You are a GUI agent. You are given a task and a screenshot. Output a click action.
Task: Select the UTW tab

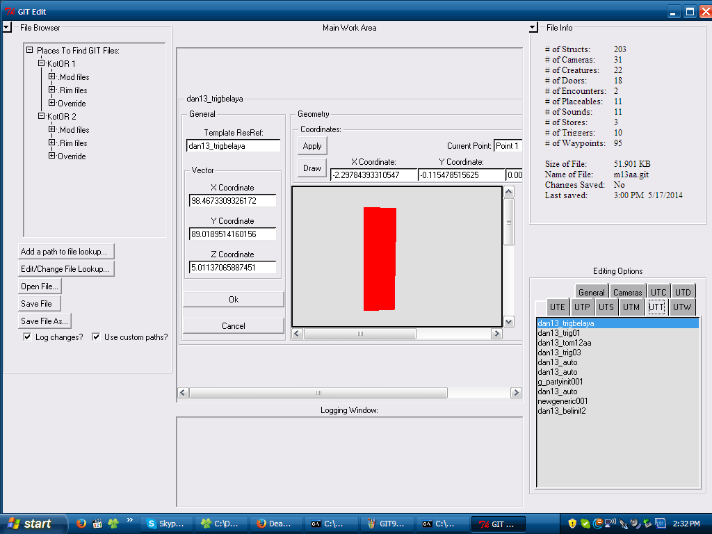pyautogui.click(x=682, y=307)
